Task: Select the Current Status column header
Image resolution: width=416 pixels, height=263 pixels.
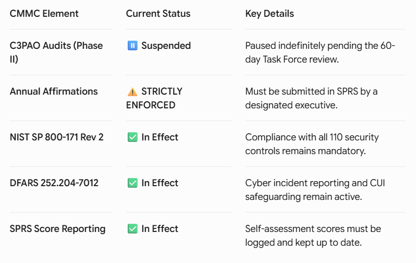Action: pos(158,14)
